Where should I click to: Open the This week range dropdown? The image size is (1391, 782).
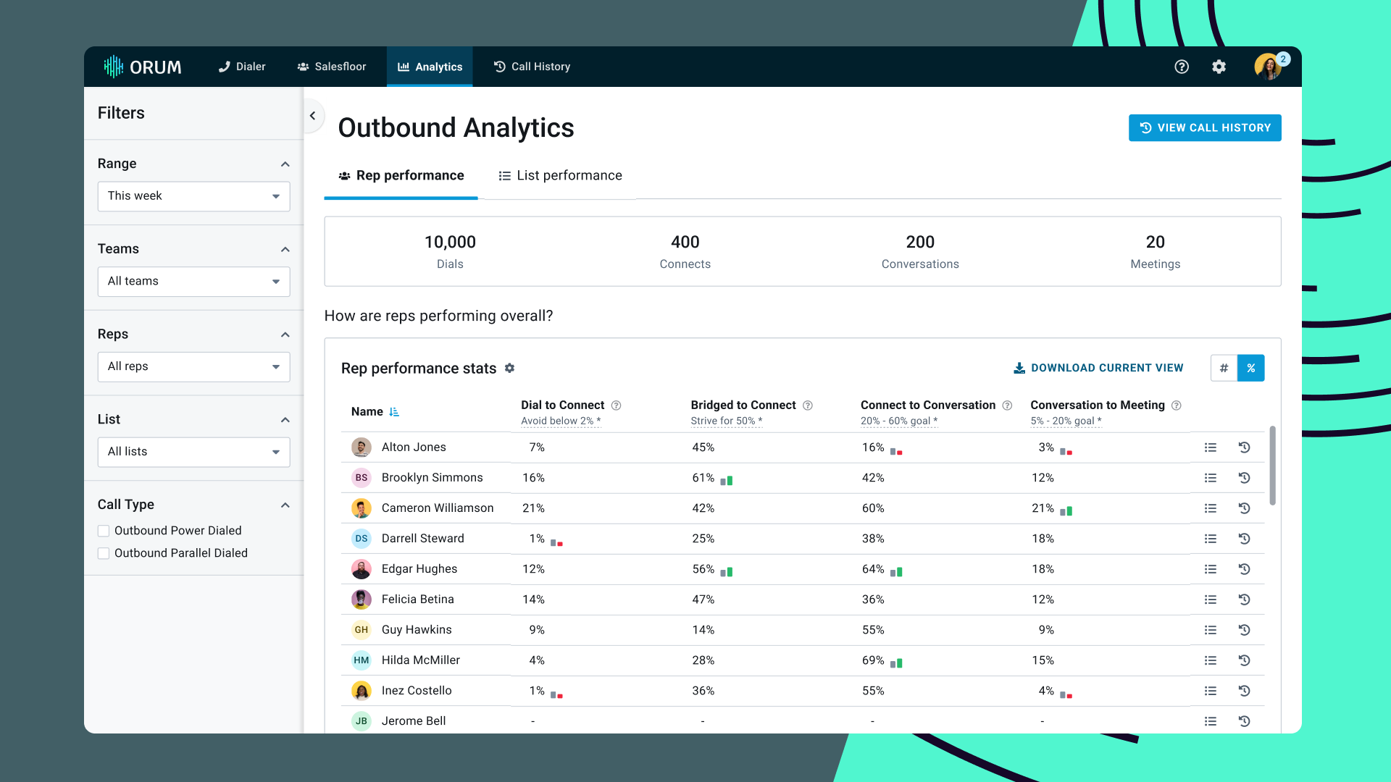point(193,196)
